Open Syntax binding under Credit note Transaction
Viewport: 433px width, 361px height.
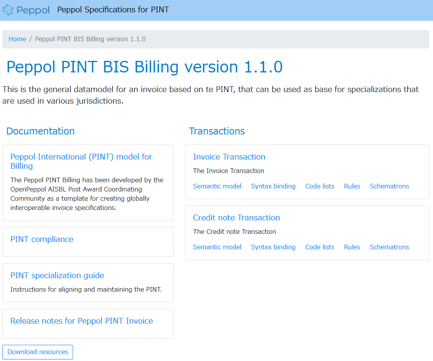(273, 247)
